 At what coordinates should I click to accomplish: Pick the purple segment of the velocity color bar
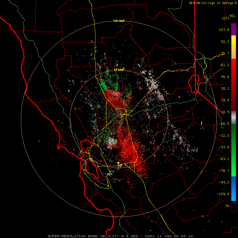pos(234,29)
